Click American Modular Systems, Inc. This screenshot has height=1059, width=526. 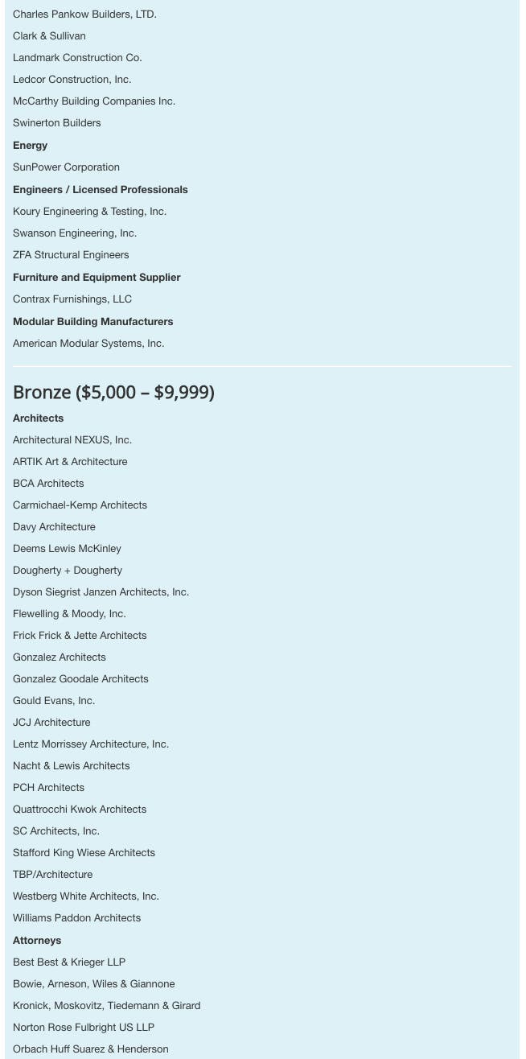tap(88, 344)
